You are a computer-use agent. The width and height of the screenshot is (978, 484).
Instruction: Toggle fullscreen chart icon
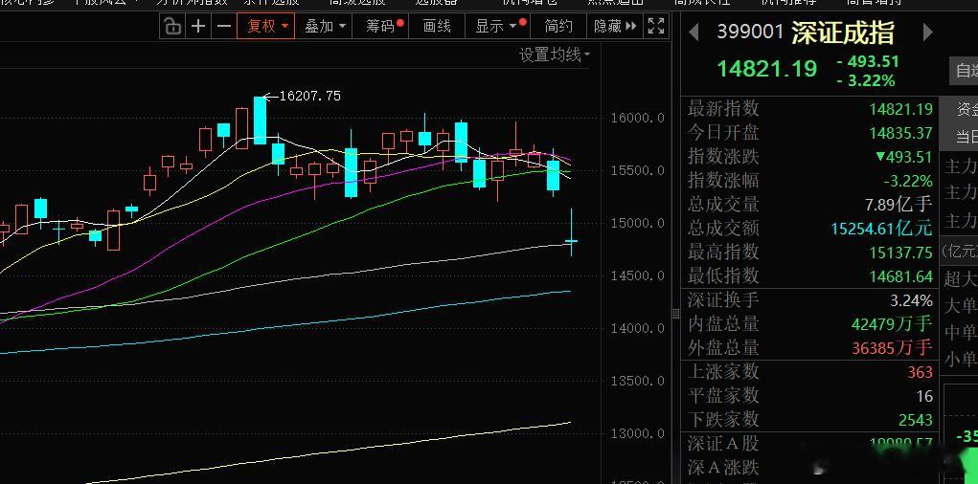click(655, 26)
